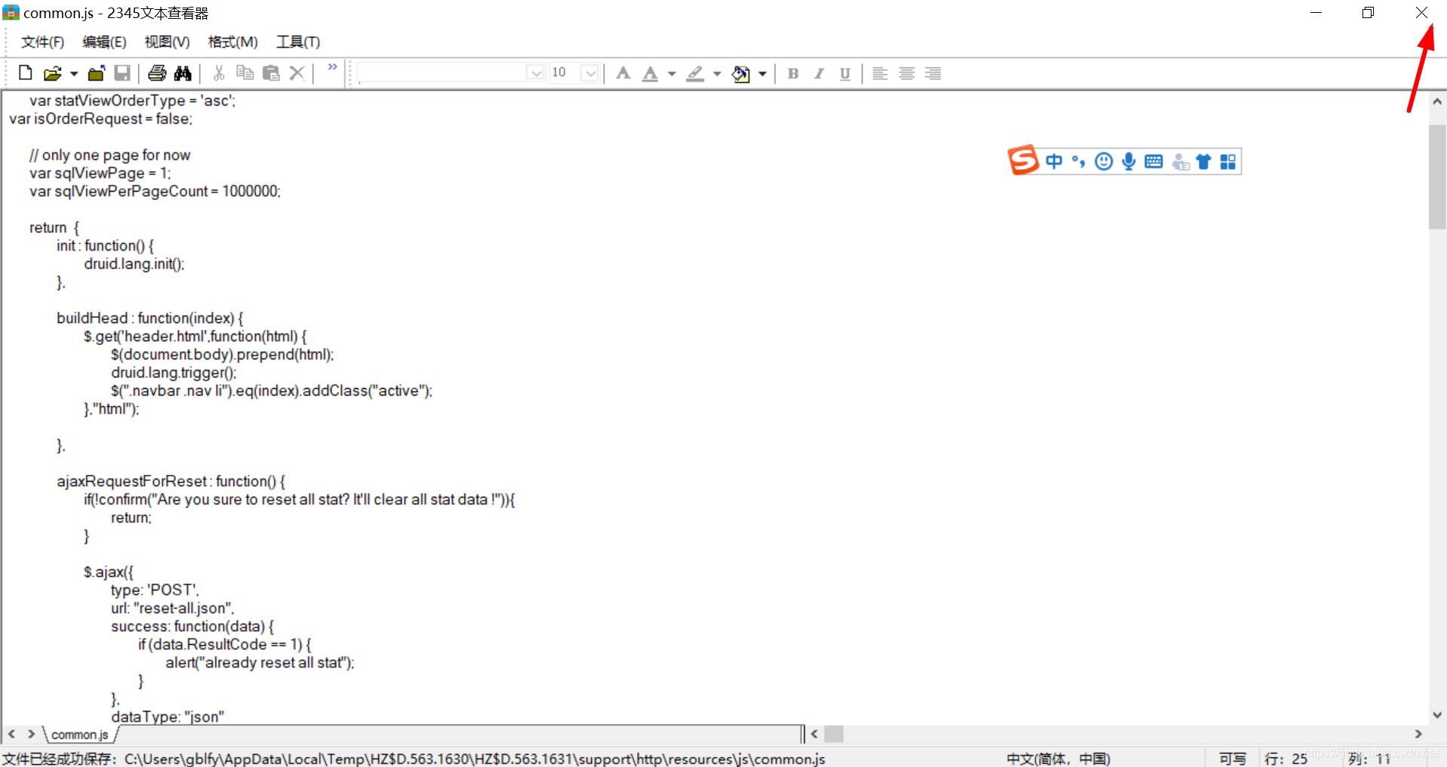This screenshot has height=767, width=1447.
Task: Click the horizontal scrollbar thumb
Action: click(834, 734)
